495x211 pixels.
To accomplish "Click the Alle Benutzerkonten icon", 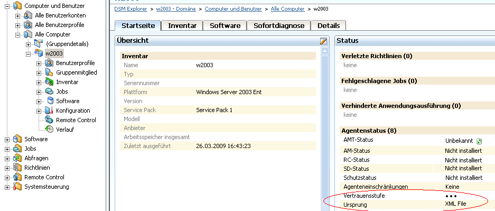I will pos(28,15).
